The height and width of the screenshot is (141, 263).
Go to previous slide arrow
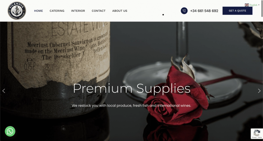(4, 91)
